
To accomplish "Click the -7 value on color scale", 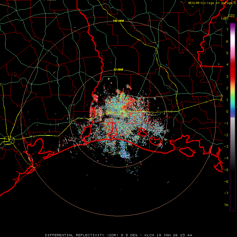I will pos(226,193).
